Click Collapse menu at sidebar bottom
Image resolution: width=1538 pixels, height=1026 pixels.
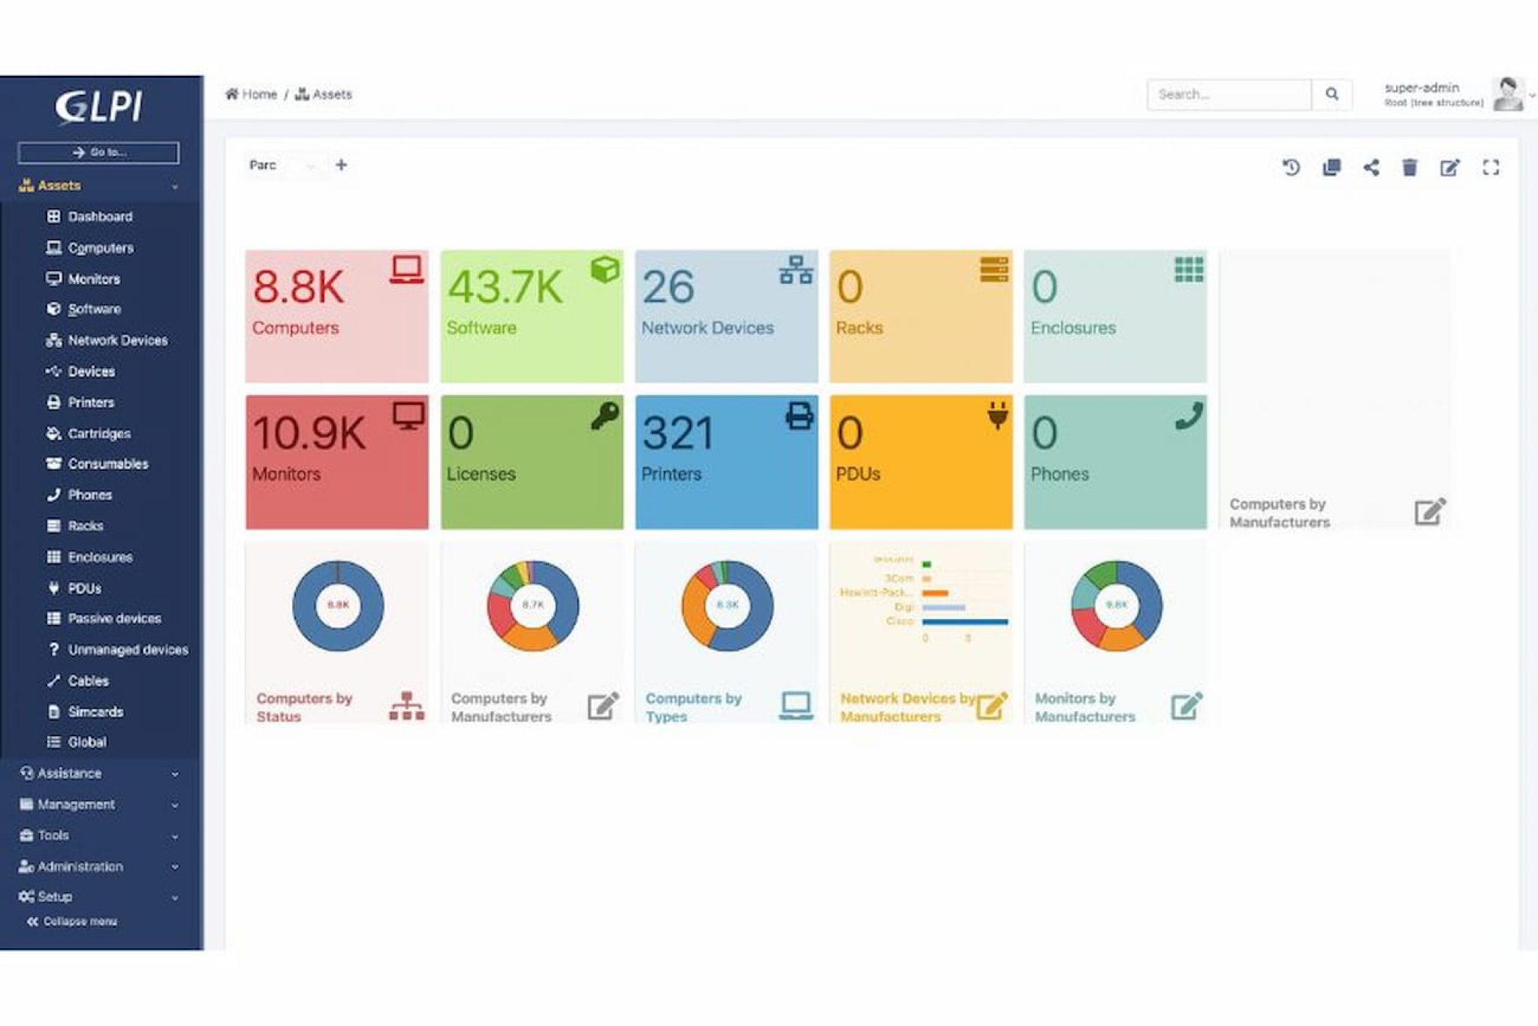click(x=73, y=922)
